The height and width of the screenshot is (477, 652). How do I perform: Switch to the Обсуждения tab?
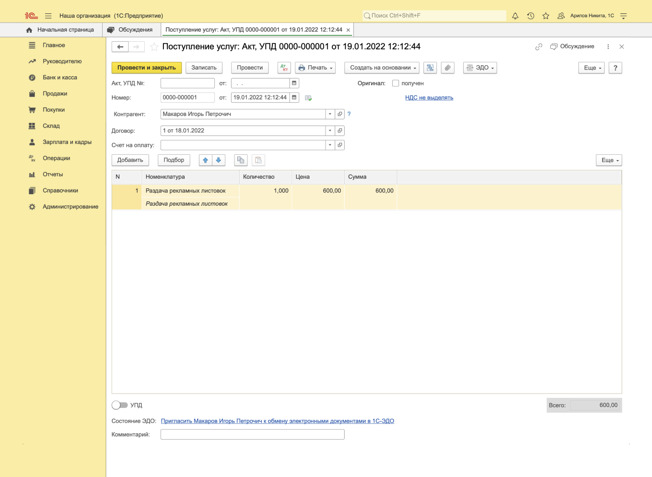click(x=130, y=30)
